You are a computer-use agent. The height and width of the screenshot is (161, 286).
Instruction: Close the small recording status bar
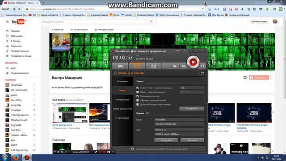tap(113, 152)
